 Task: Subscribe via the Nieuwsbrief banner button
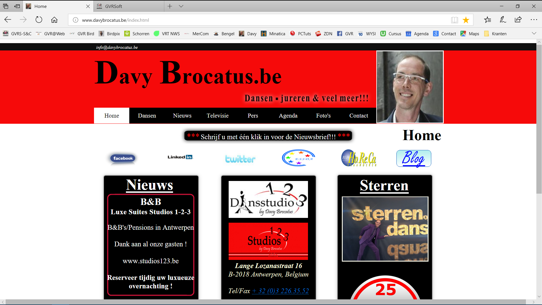[x=268, y=136]
